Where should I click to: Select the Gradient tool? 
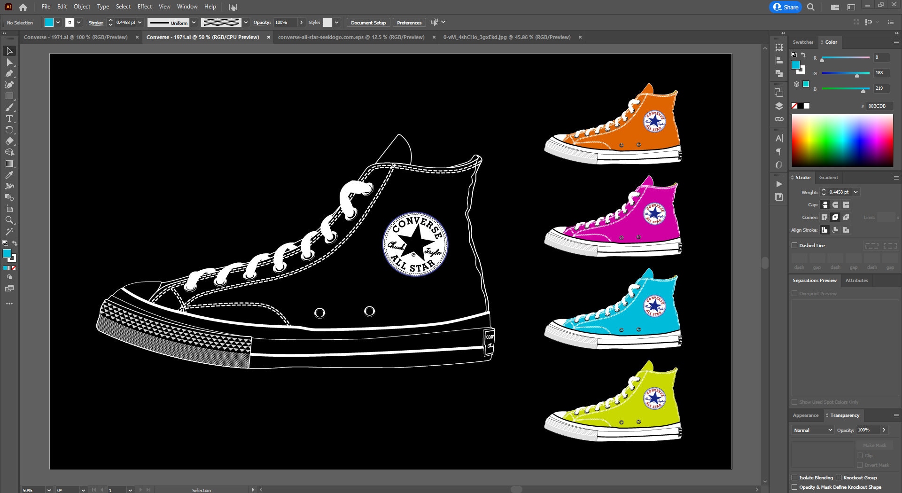(x=9, y=164)
